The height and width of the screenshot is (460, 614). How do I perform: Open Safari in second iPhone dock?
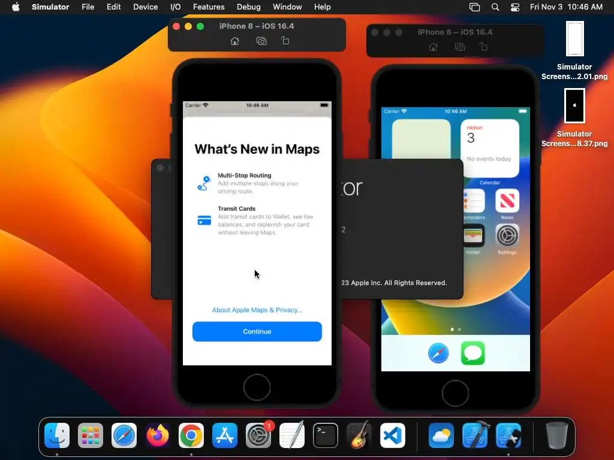(x=438, y=353)
